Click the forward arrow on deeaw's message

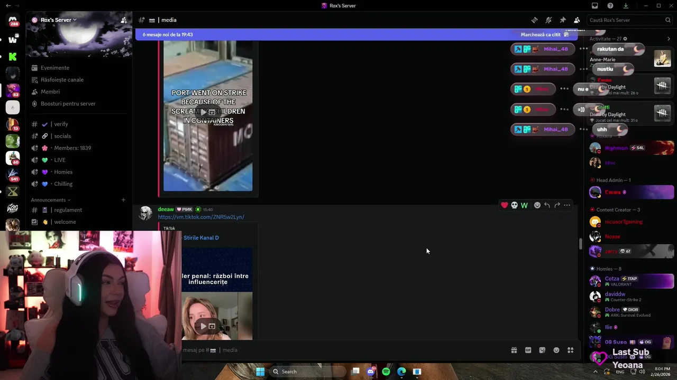point(557,205)
